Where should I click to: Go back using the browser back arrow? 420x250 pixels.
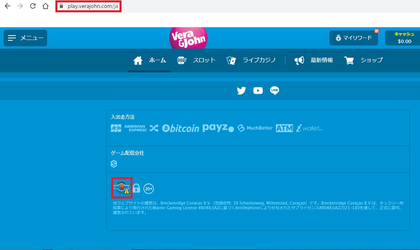(8, 6)
